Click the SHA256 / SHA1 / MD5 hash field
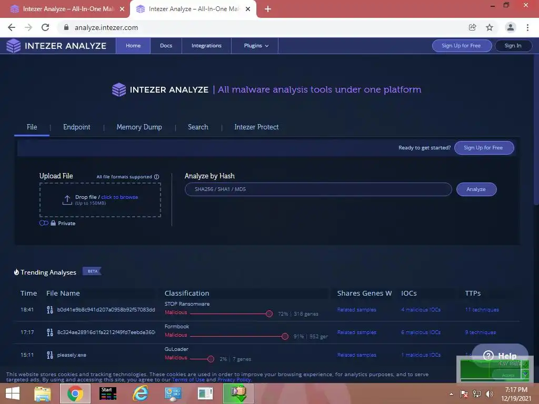 click(x=318, y=189)
